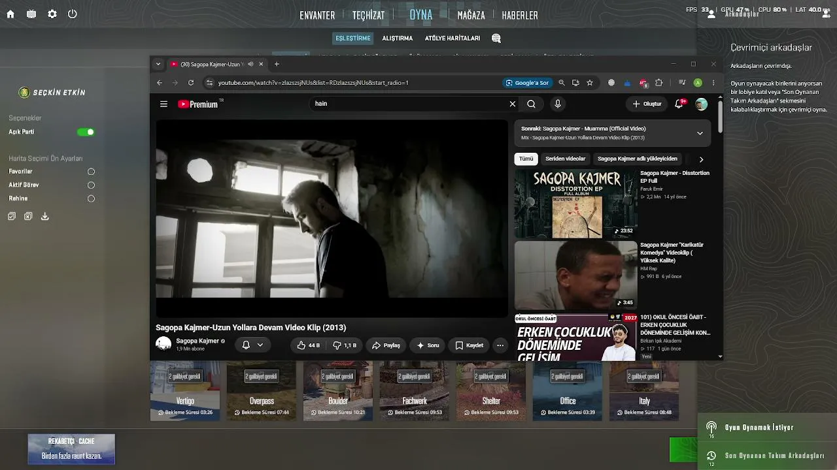
Task: Click the browser address bar URL
Action: pyautogui.click(x=313, y=83)
